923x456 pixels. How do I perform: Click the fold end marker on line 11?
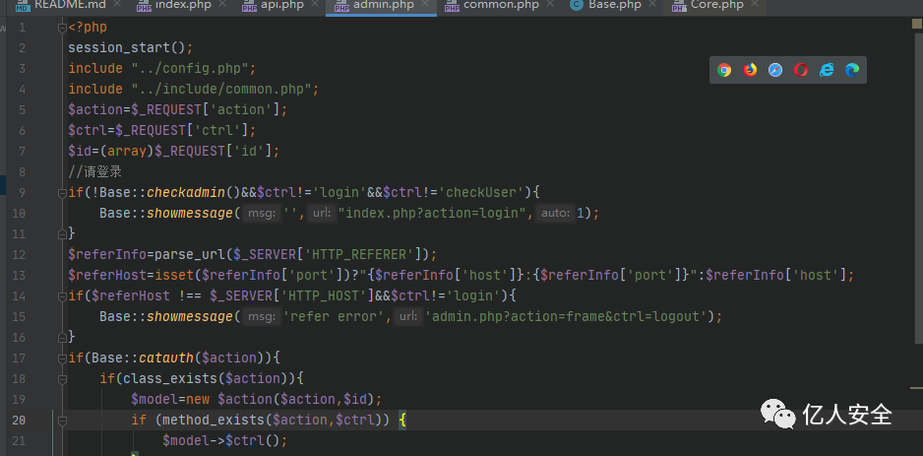coord(62,233)
